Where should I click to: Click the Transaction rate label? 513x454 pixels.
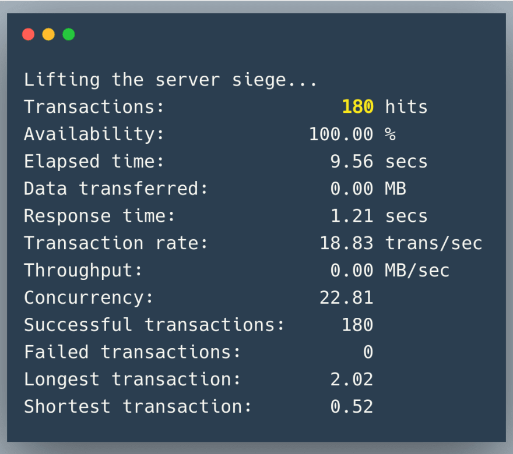coord(116,243)
